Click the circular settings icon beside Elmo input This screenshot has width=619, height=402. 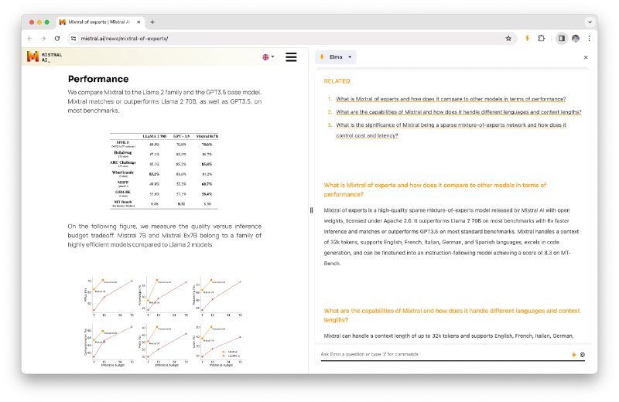pos(583,354)
